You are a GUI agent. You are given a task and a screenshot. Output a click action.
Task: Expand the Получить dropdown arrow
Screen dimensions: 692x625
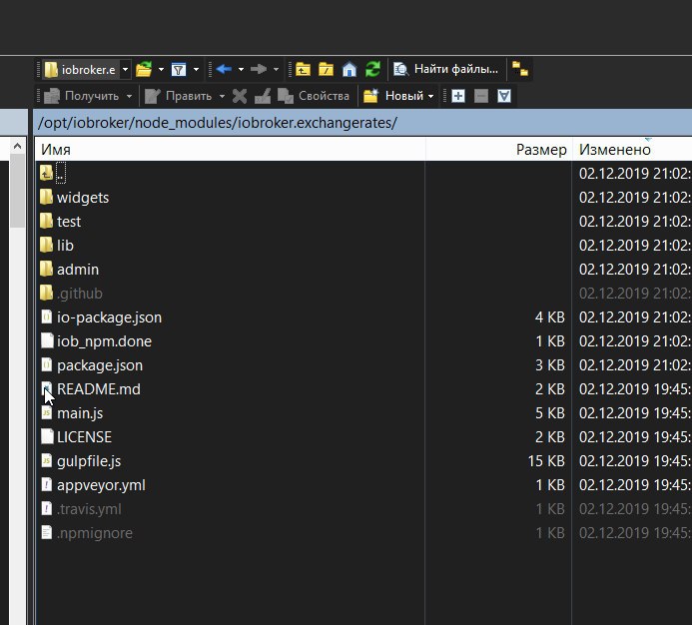coord(129,96)
